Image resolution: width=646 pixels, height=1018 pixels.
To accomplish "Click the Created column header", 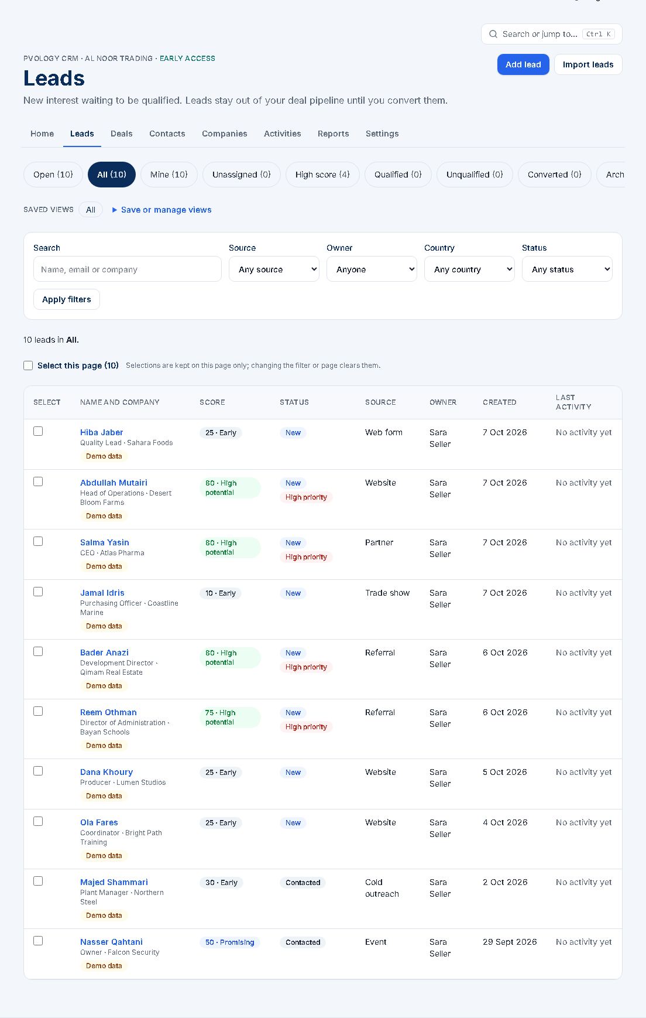I will pyautogui.click(x=500, y=402).
